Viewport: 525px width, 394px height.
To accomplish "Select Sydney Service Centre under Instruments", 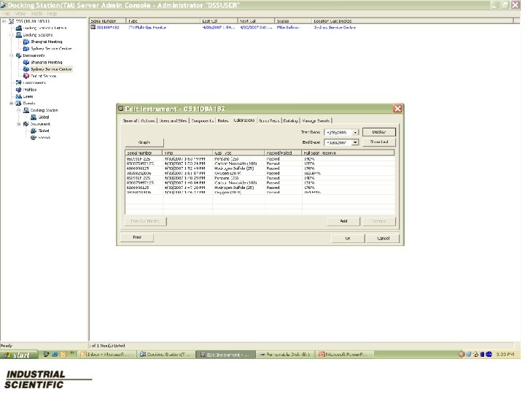I will (51, 69).
